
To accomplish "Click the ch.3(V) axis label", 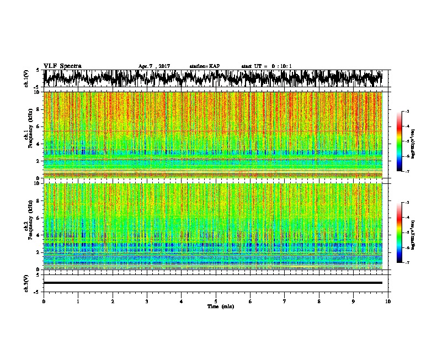I will 26,283.
